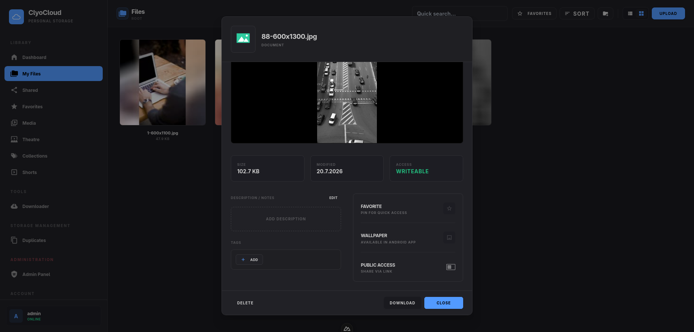
Task: Click the 102.7 KB size value
Action: (x=248, y=171)
